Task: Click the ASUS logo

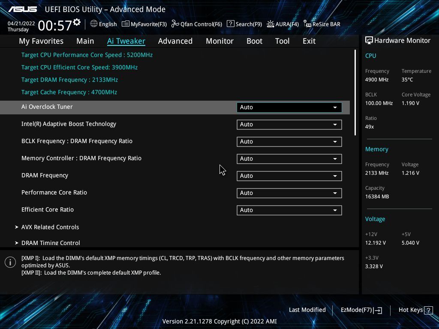Action: (22, 9)
